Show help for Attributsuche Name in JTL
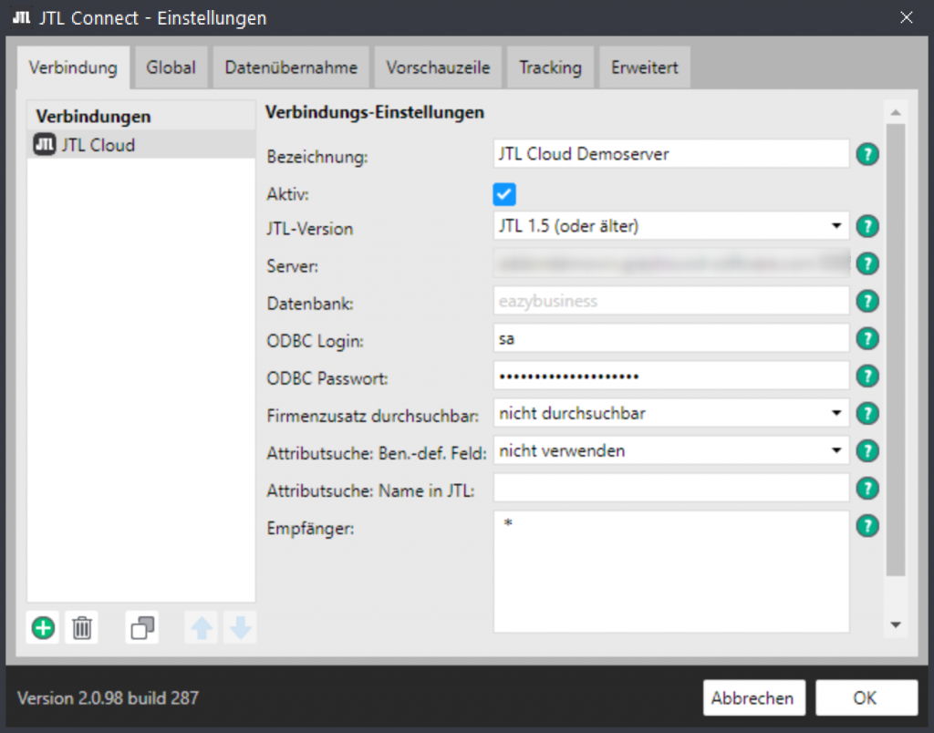This screenshot has height=733, width=934. 867,489
